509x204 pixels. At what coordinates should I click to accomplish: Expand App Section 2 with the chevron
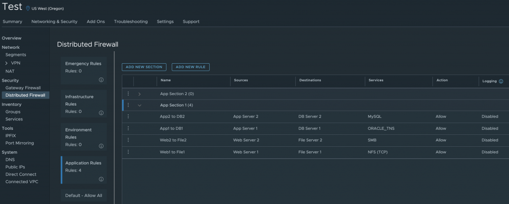(140, 94)
